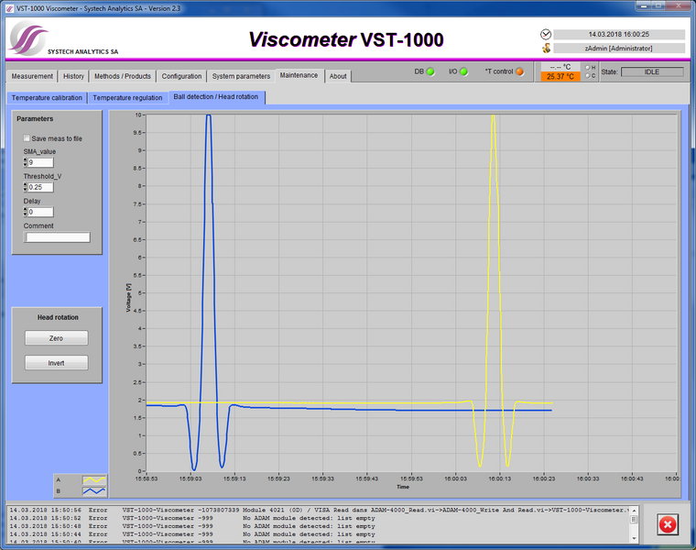This screenshot has height=550, width=696.
Task: Click the Delay stepper arrows
Action: pyautogui.click(x=26, y=212)
